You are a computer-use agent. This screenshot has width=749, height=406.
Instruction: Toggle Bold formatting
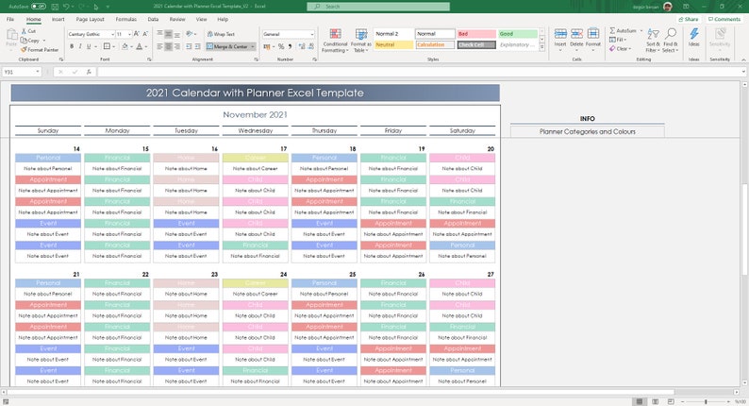point(72,46)
